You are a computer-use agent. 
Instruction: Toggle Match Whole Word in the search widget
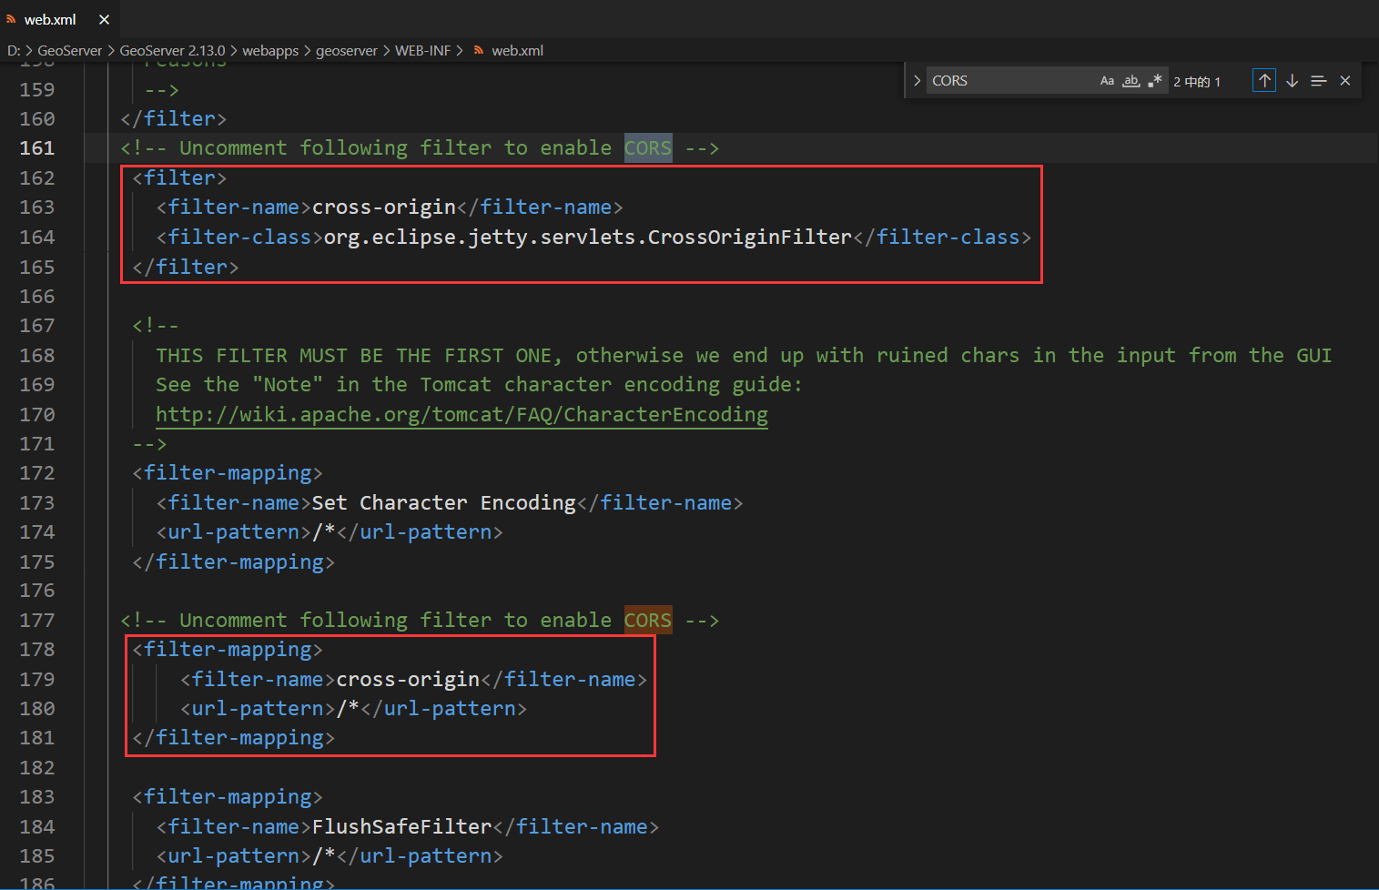tap(1131, 80)
